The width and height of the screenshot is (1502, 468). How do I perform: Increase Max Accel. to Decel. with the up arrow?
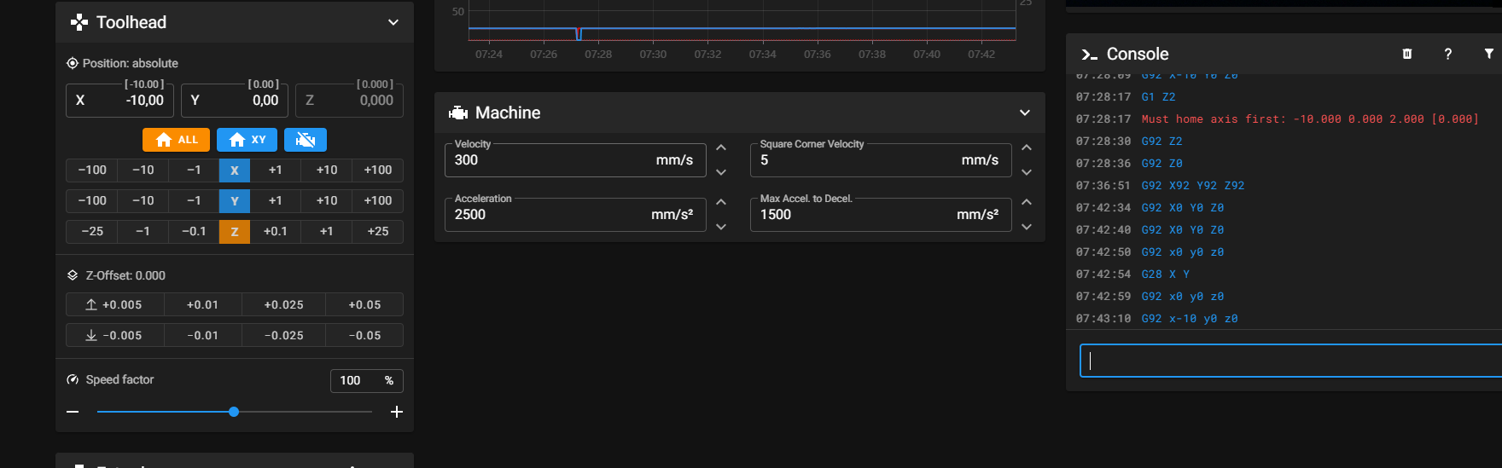pyautogui.click(x=1027, y=202)
